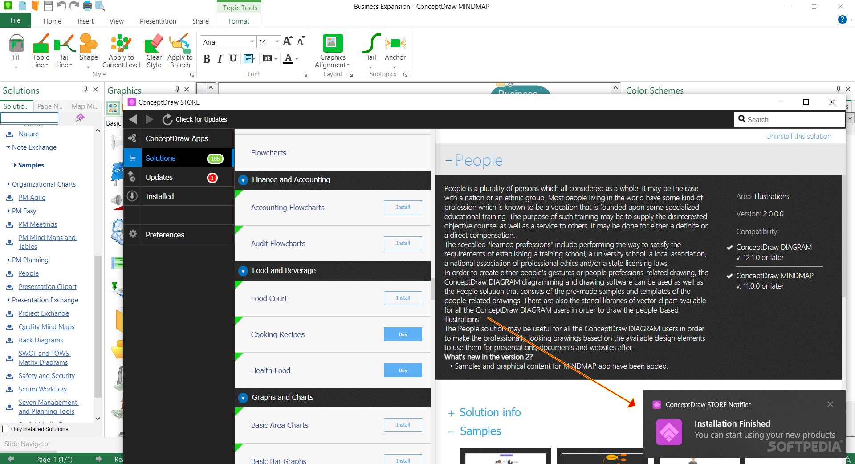
Task: Collapse Food and Beverage category
Action: point(243,271)
